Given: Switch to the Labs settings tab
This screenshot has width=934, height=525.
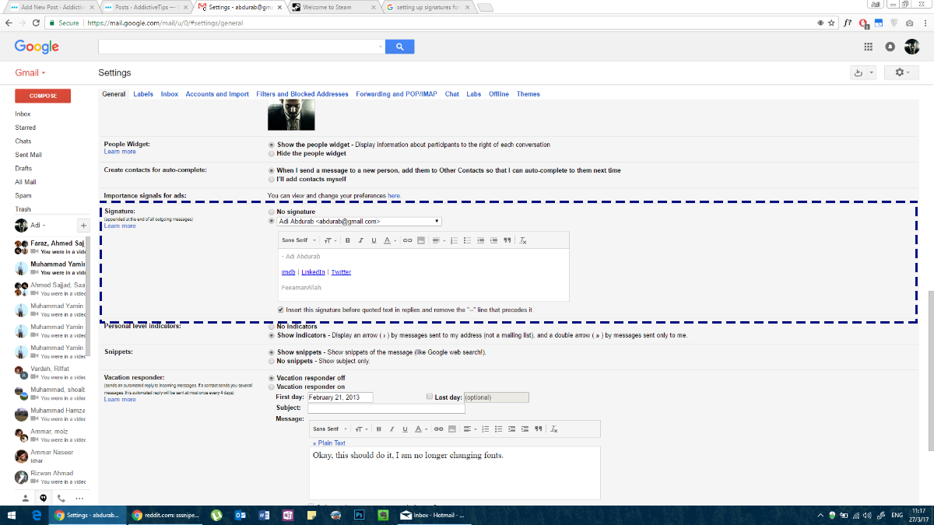Looking at the screenshot, I should point(474,93).
